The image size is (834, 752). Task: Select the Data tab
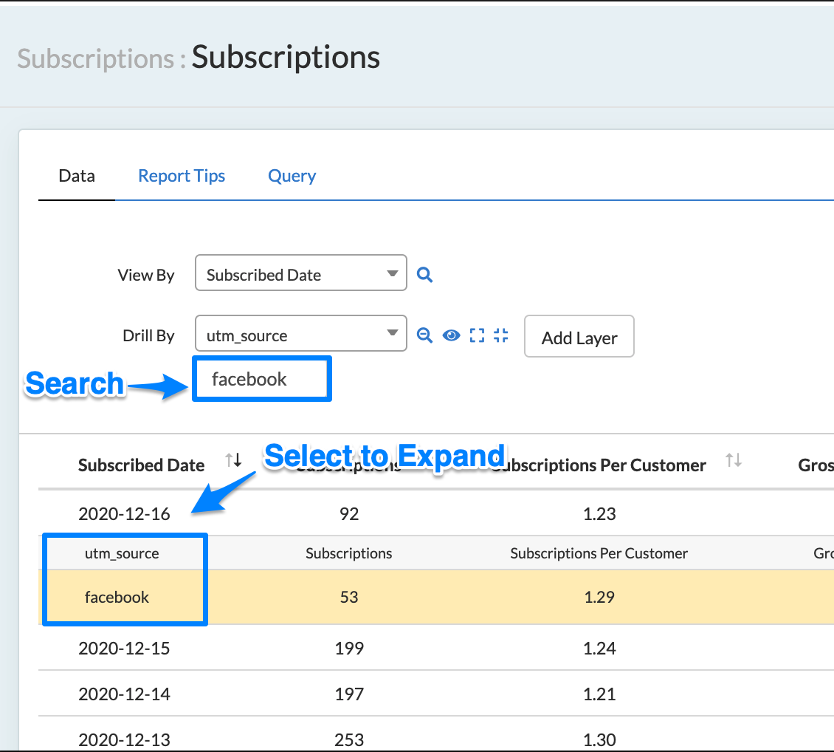[x=77, y=176]
